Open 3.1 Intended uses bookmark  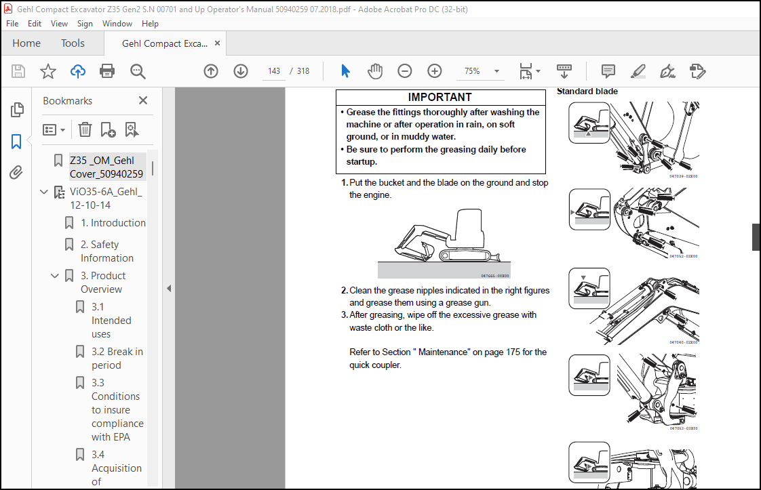(x=111, y=320)
